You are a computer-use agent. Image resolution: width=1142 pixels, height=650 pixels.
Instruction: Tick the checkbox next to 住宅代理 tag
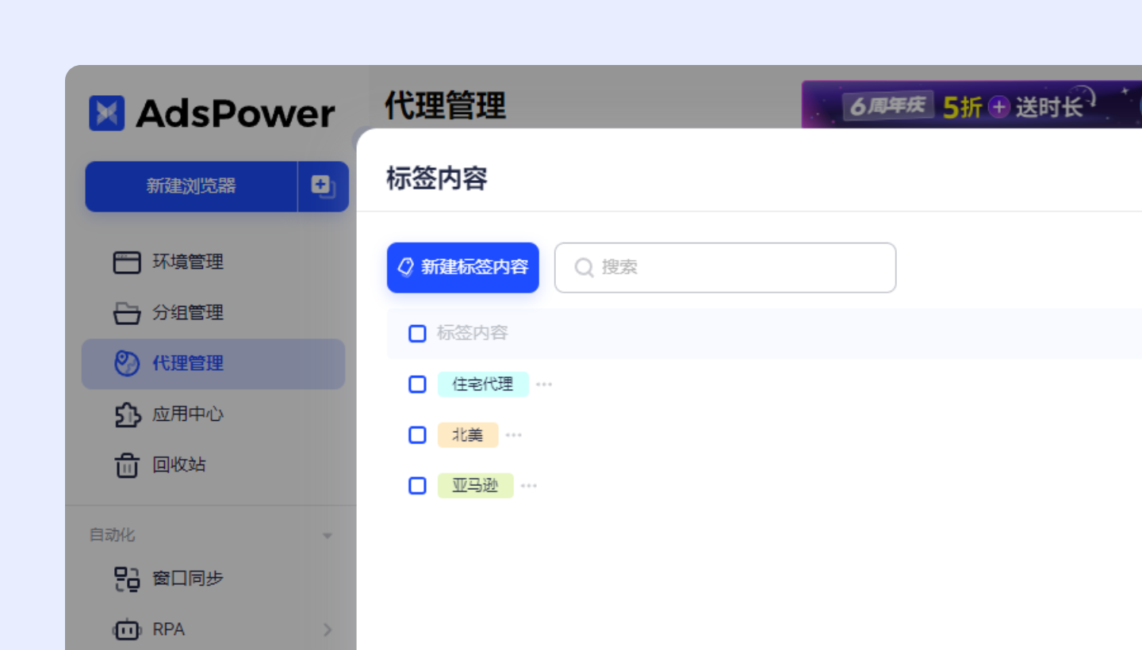pyautogui.click(x=417, y=384)
